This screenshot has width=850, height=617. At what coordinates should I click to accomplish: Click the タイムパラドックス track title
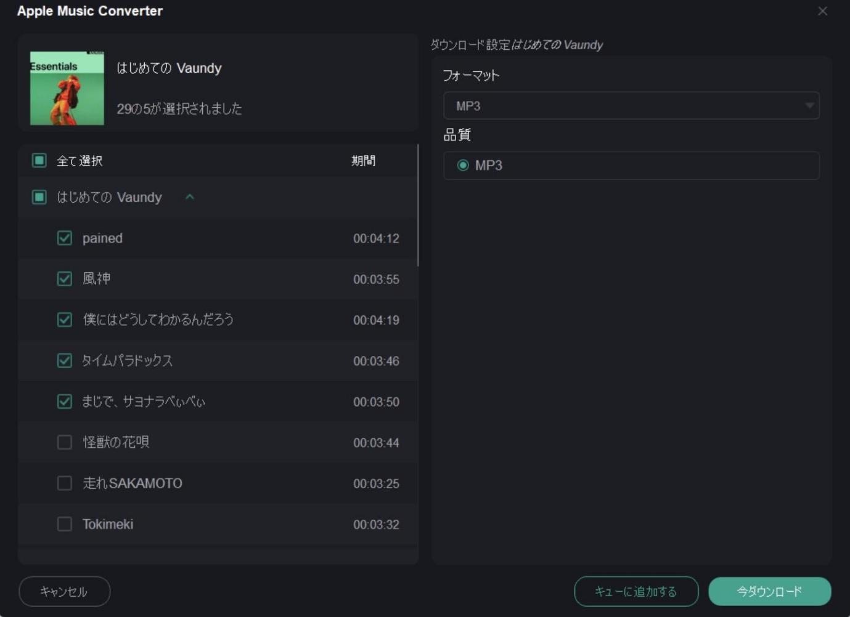(128, 361)
